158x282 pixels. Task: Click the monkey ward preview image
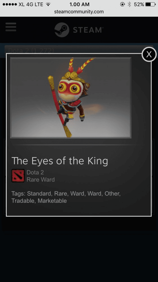tap(71, 98)
